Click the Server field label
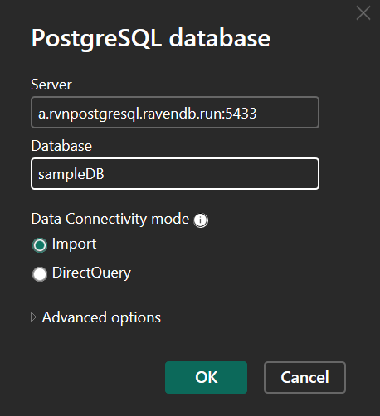This screenshot has width=380, height=416. click(51, 85)
